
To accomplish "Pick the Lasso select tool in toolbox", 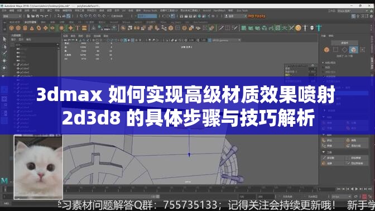I will (x=4, y=46).
